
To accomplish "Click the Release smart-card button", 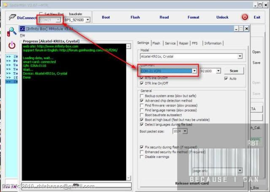I will (192, 183).
